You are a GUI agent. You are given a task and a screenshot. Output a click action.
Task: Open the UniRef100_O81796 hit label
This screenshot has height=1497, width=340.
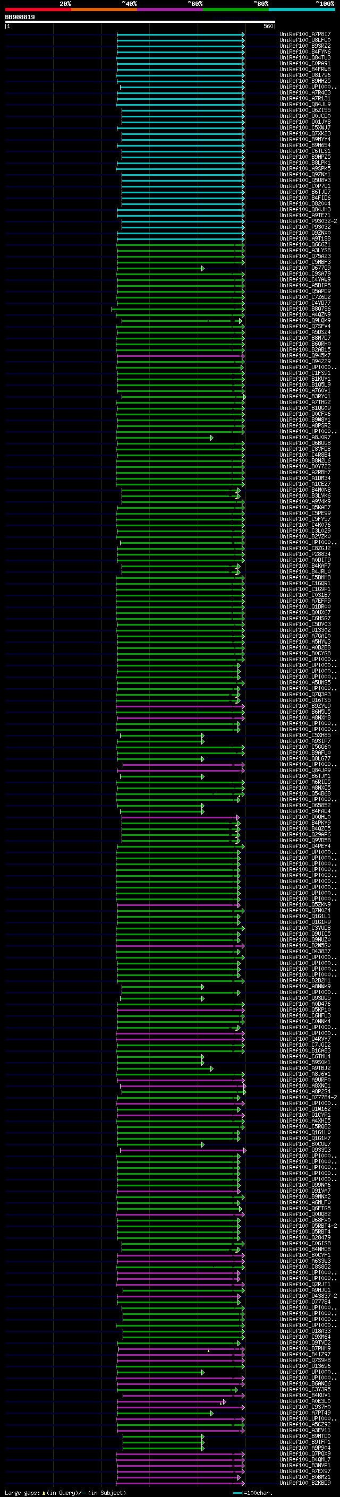(304, 75)
